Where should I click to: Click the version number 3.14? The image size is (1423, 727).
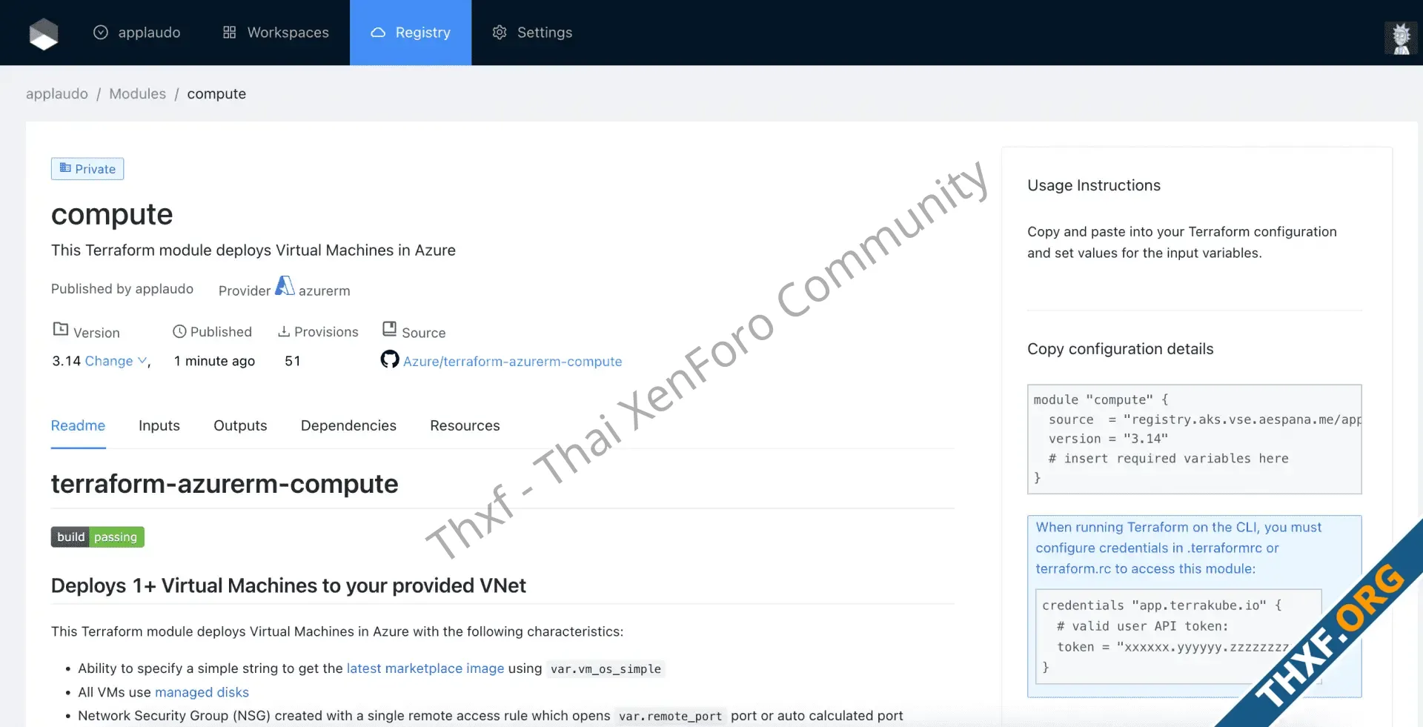[x=66, y=361]
